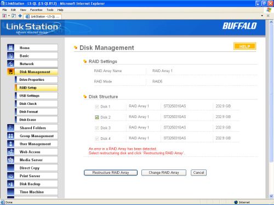Click the red RAID error message
The image size is (274, 205).
point(136,151)
